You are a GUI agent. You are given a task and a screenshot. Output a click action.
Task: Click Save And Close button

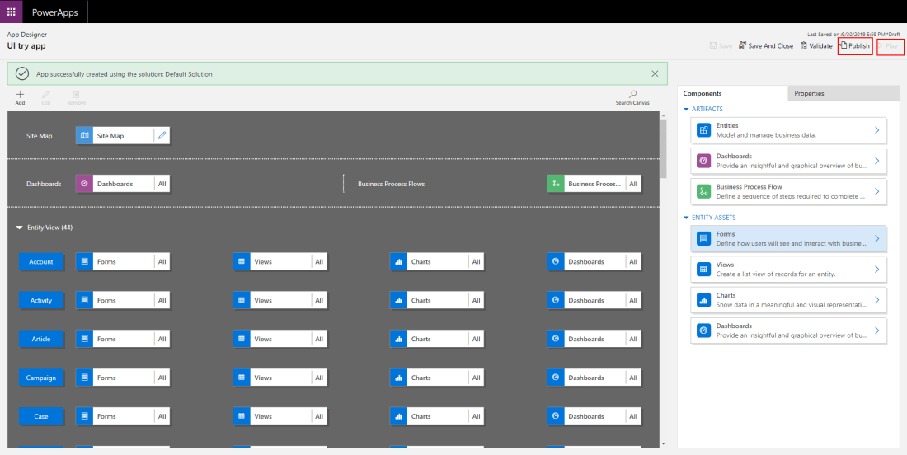tap(766, 46)
